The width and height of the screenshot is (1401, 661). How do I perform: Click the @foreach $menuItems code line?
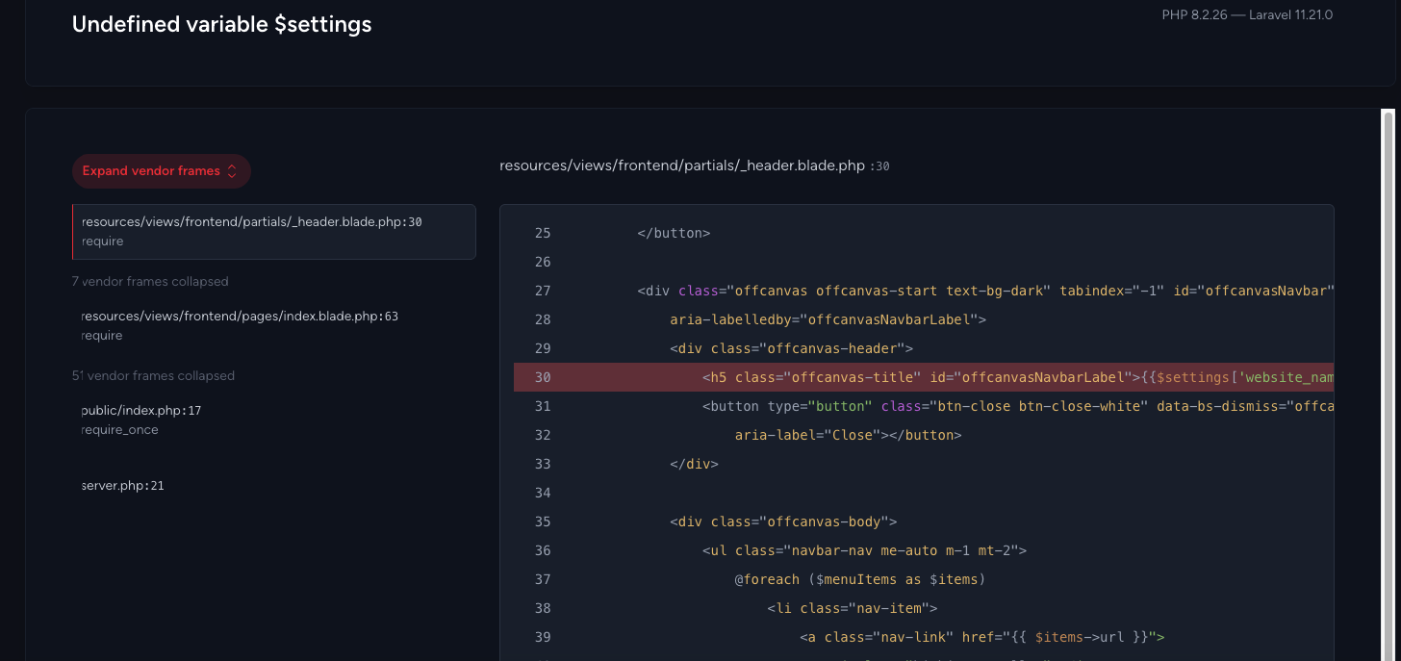pyautogui.click(x=860, y=579)
